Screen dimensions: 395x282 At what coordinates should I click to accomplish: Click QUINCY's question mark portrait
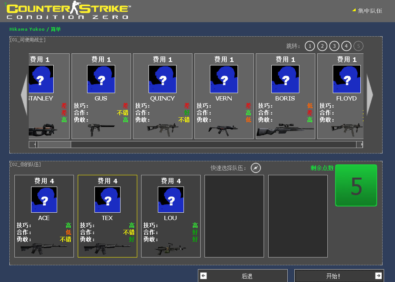tap(163, 79)
